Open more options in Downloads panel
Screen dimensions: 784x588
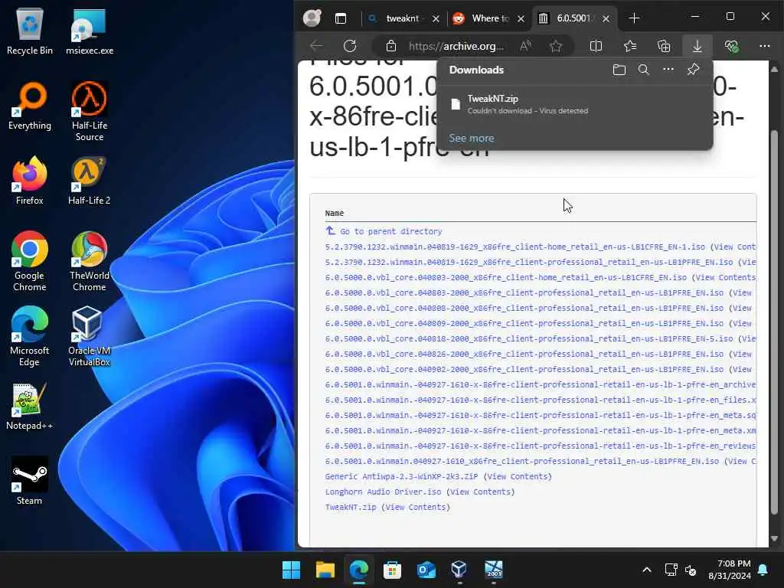[x=668, y=70]
